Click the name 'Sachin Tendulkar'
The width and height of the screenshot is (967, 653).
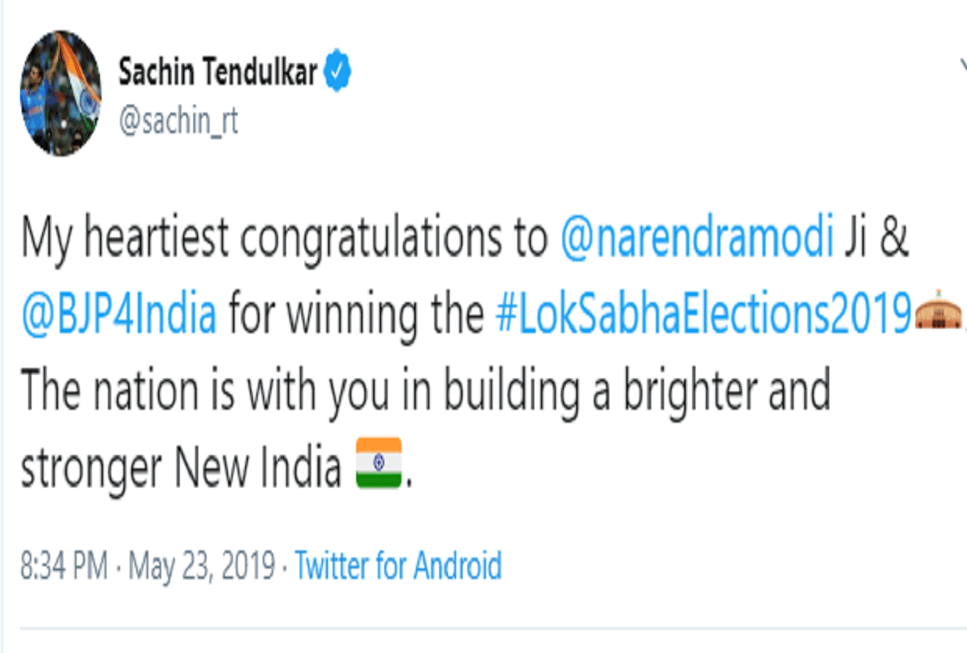point(219,69)
